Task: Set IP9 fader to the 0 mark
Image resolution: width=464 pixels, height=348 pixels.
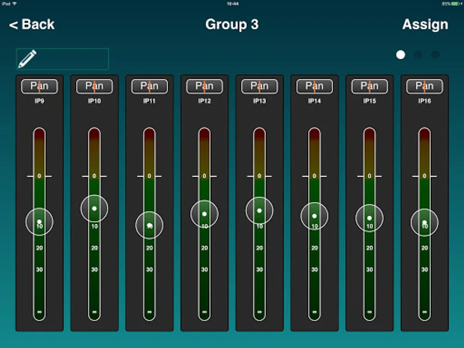Action: pos(39,176)
